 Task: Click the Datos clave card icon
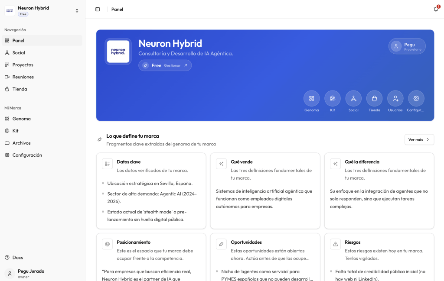click(108, 164)
